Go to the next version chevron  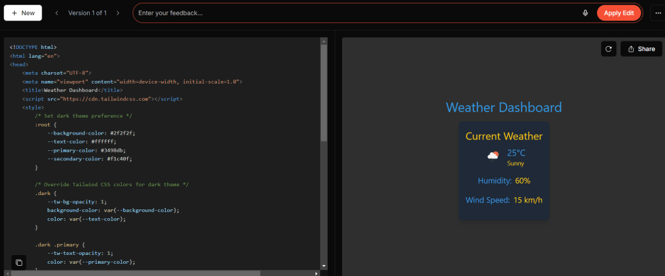coord(118,13)
